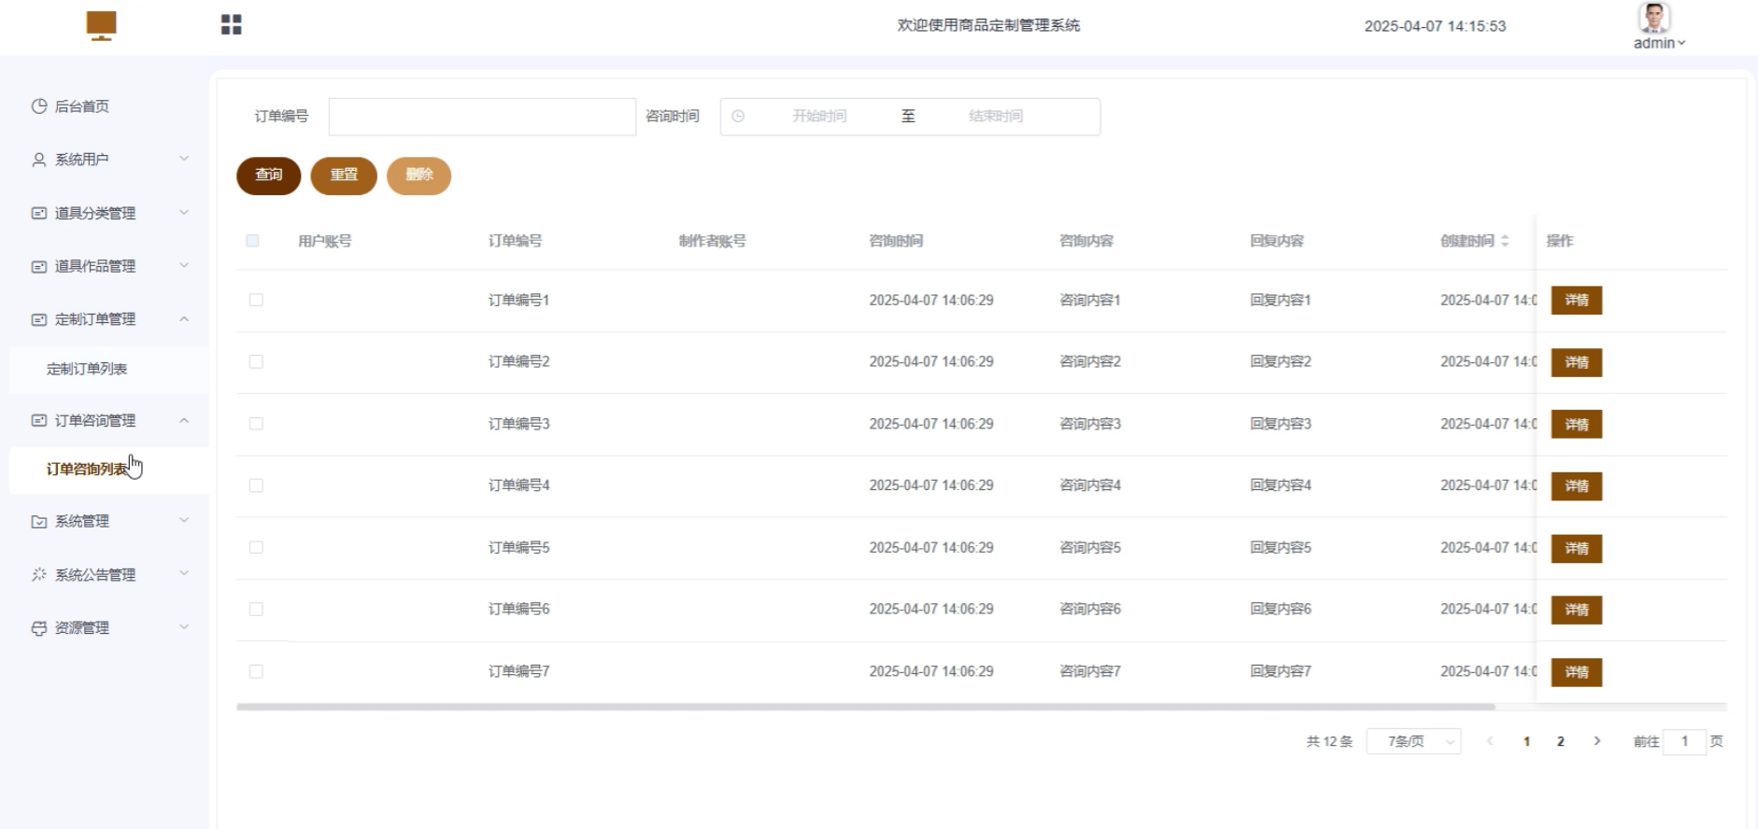The width and height of the screenshot is (1758, 829).
Task: Select page 2 in pagination
Action: point(1561,741)
